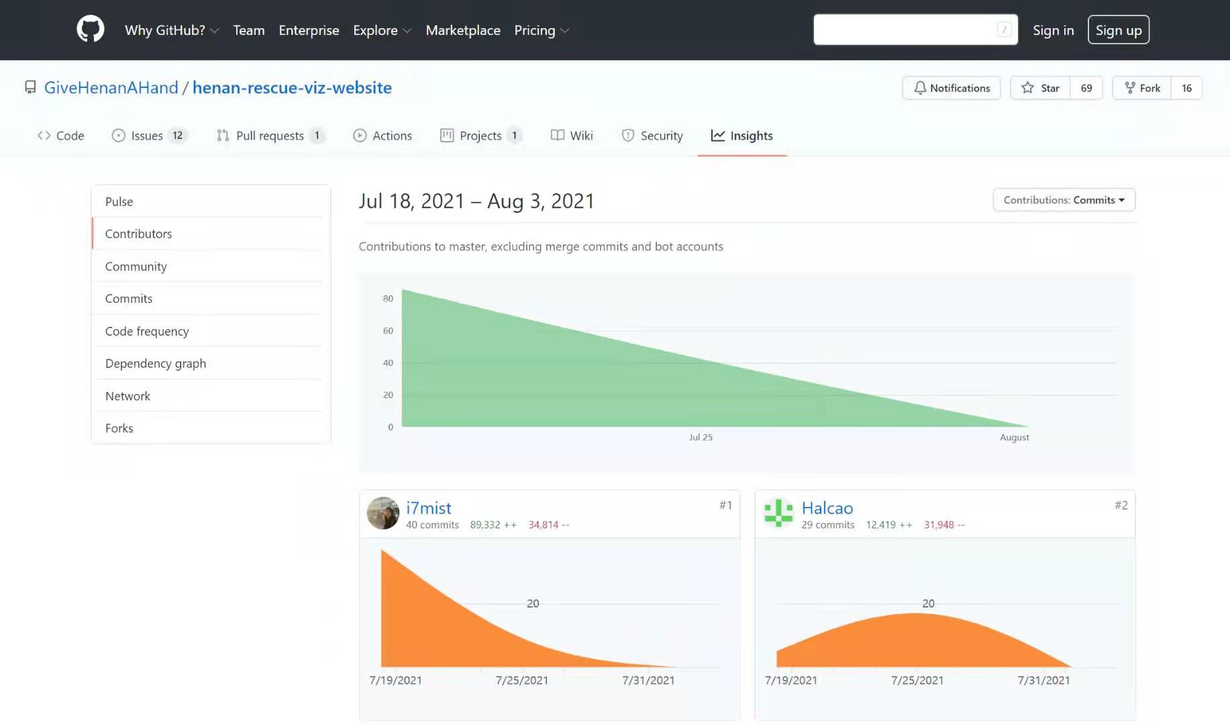This screenshot has height=725, width=1230.
Task: Open the Pull requests tab
Action: pos(270,136)
